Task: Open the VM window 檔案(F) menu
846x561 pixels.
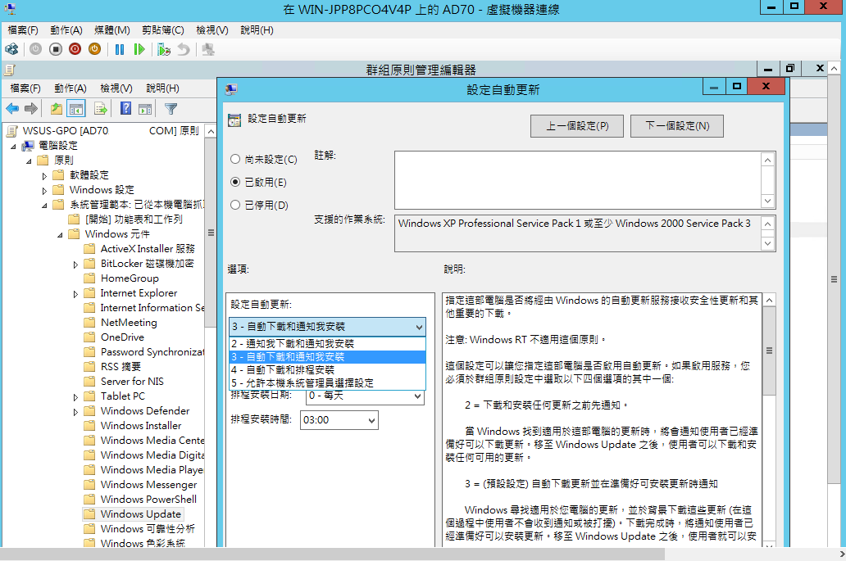Action: (x=23, y=30)
